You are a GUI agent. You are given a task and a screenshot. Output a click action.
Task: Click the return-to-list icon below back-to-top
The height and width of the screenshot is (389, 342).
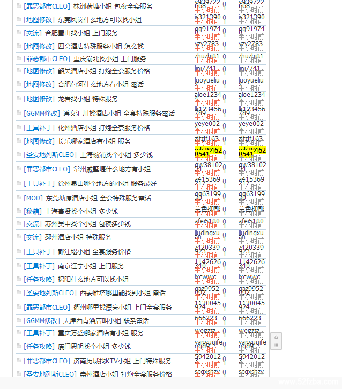click(276, 346)
